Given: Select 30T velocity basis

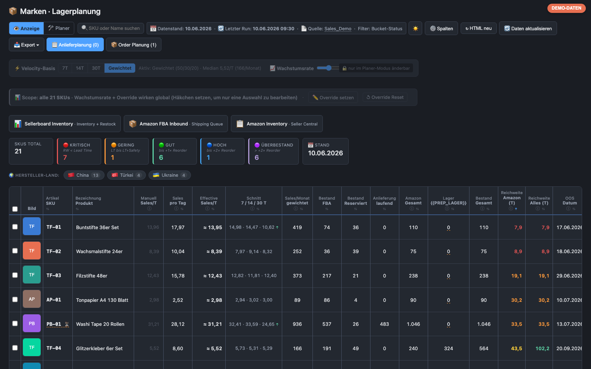Looking at the screenshot, I should tap(96, 68).
